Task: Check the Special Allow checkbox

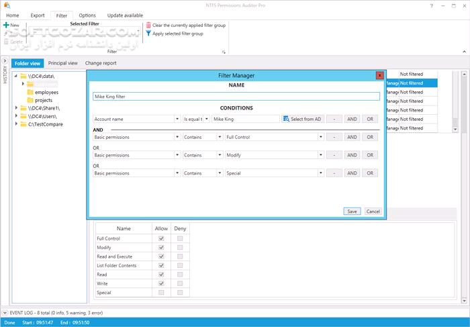Action: tap(160, 292)
